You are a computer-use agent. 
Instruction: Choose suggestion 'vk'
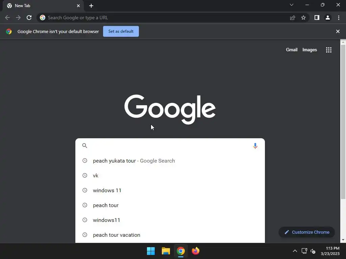point(170,175)
